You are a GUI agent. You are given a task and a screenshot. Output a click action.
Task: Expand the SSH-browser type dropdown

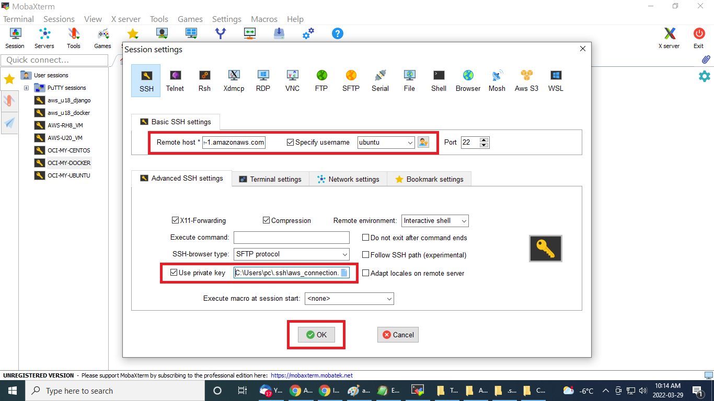(x=291, y=254)
